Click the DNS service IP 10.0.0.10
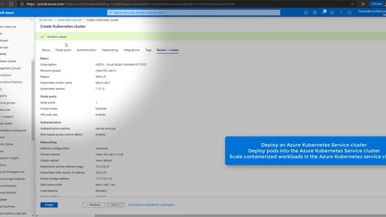The image size is (386, 217). click(101, 172)
